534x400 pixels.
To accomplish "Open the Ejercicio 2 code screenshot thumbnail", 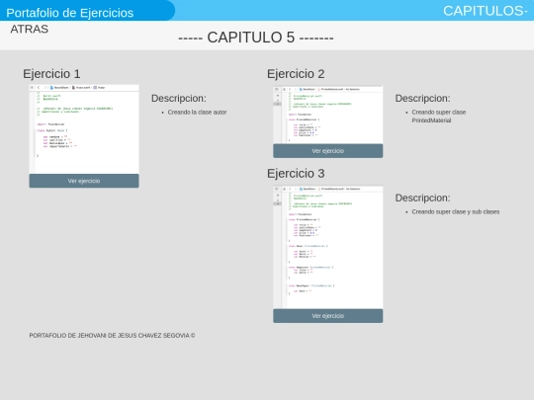I will [328, 115].
